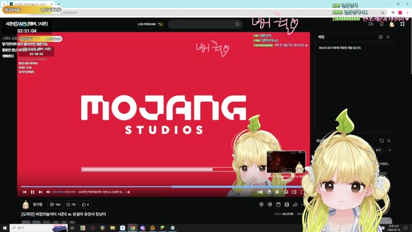The width and height of the screenshot is (412, 232).
Task: Click the taskbar clock and date
Action: point(393,227)
